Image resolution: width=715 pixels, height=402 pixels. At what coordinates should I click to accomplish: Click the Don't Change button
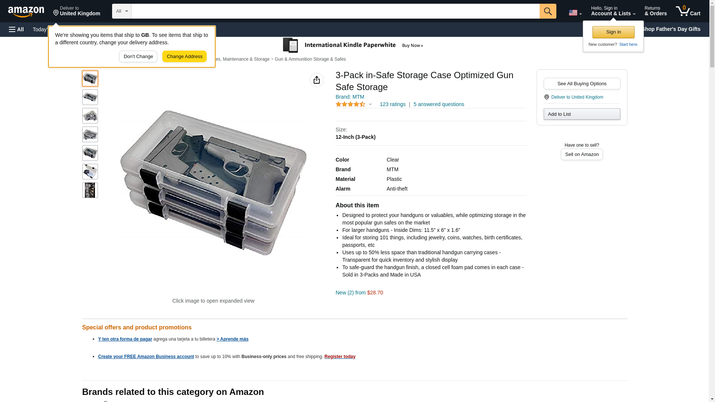tap(138, 57)
